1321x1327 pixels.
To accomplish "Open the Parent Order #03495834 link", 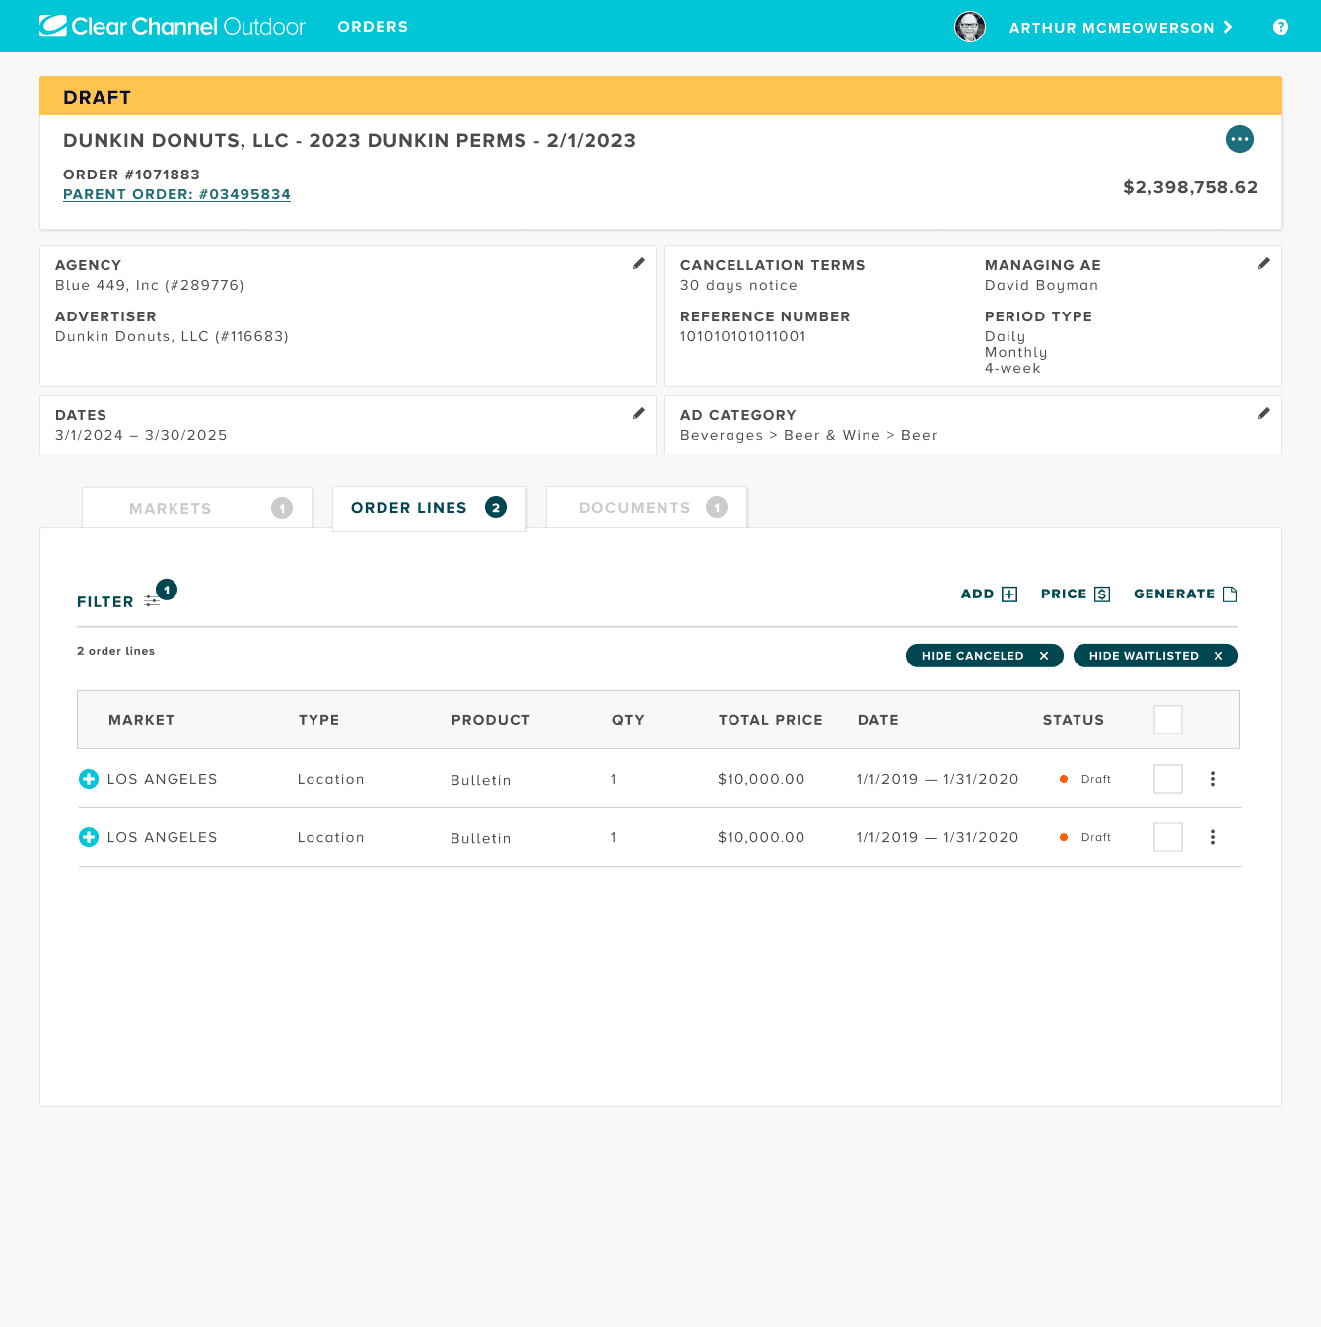I will tap(176, 194).
